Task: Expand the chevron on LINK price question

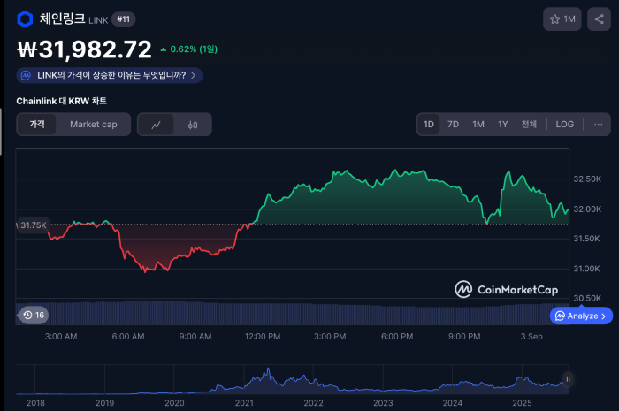Action: 193,75
